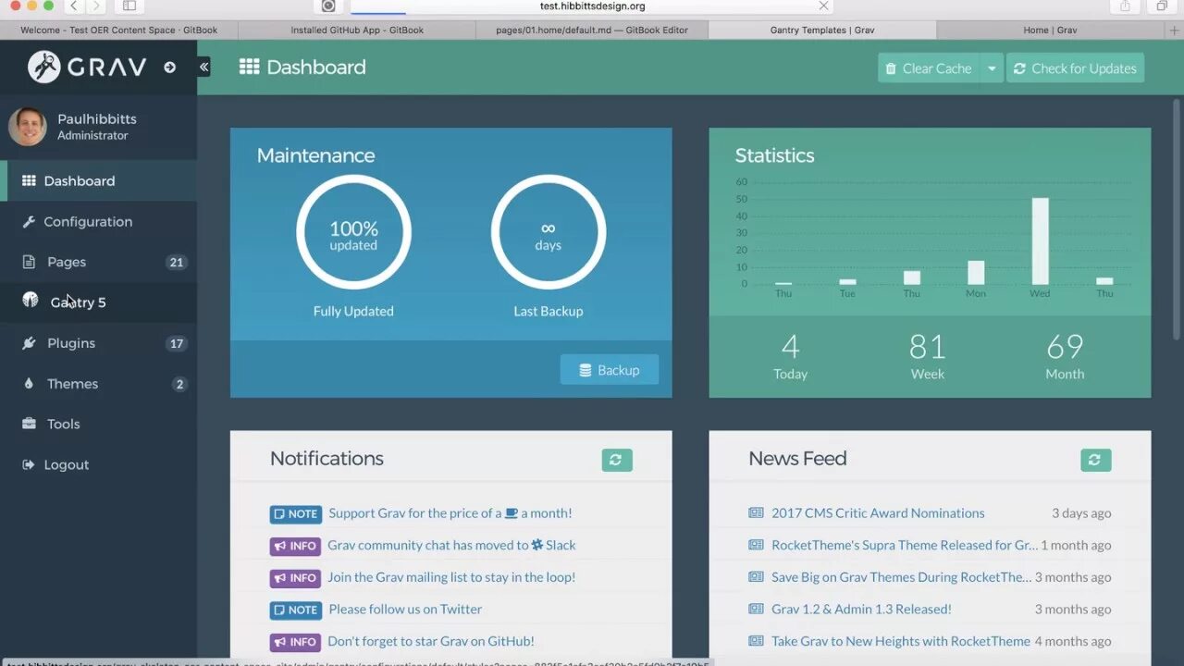Click the Check for Updates button

pos(1075,68)
